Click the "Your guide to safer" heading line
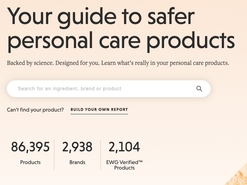247x185 pixels. (x=101, y=17)
